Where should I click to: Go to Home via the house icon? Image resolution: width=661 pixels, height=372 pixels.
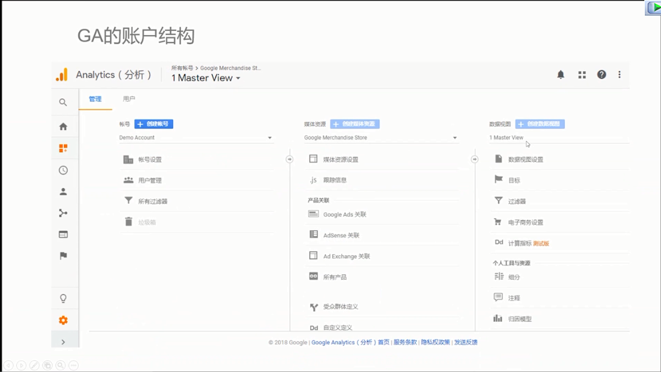click(x=63, y=126)
